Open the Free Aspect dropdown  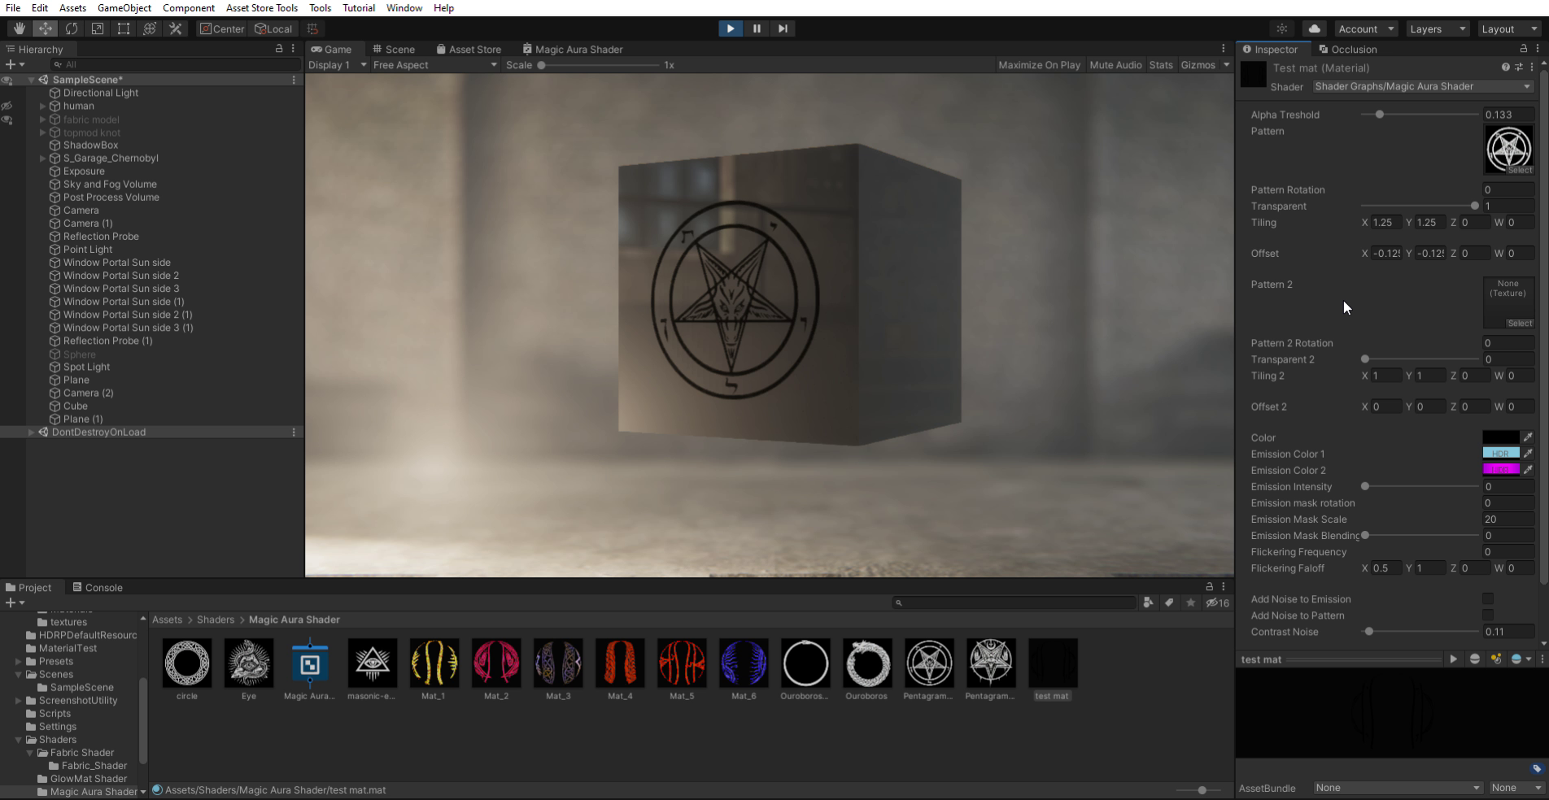434,65
